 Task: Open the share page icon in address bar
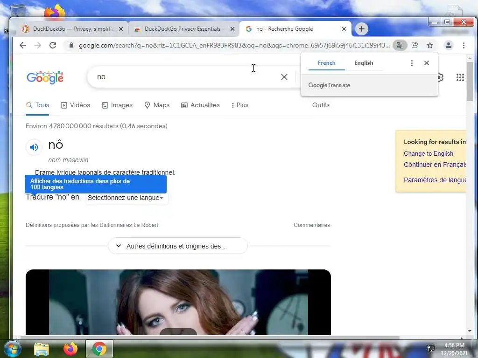tap(415, 45)
